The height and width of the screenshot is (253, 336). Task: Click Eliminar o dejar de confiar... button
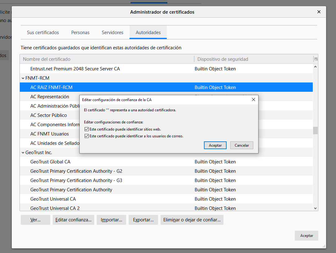192,220
